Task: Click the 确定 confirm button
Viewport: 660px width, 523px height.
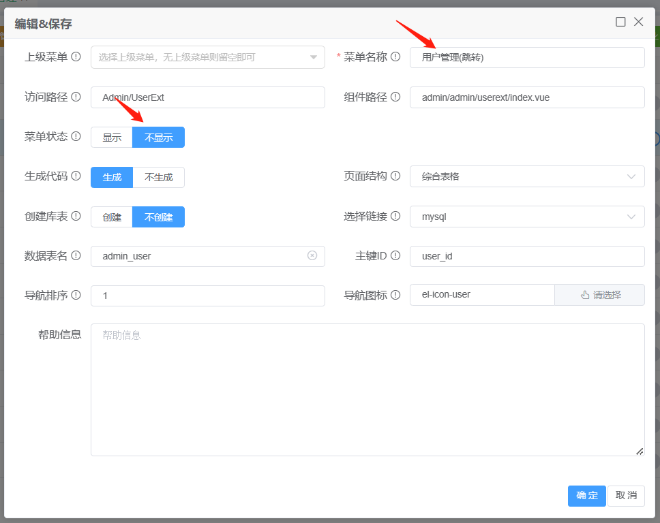Action: tap(586, 496)
